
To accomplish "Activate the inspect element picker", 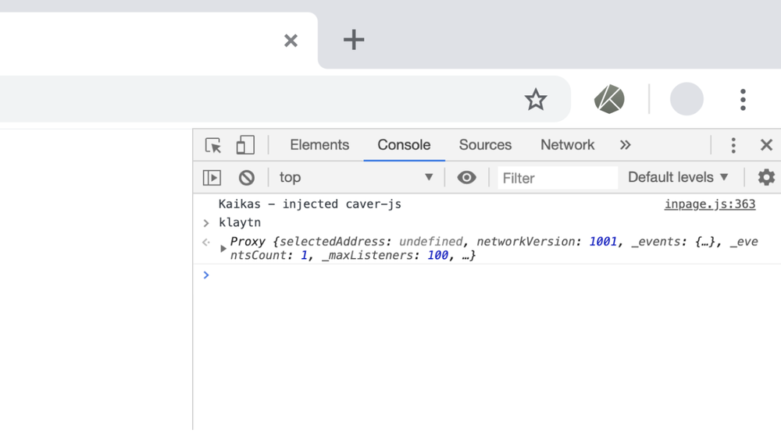I will click(213, 145).
